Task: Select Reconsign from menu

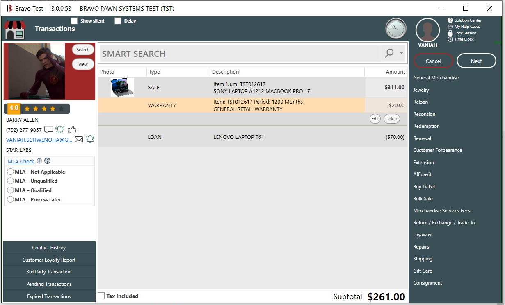Action: tap(424, 114)
